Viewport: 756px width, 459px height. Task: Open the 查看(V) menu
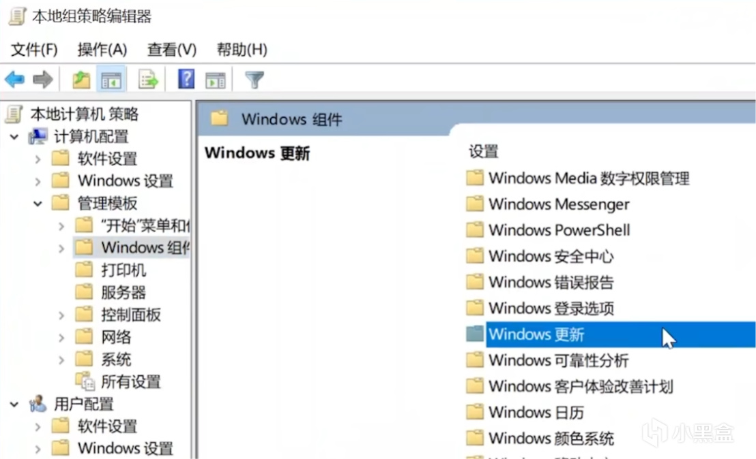[x=172, y=49]
